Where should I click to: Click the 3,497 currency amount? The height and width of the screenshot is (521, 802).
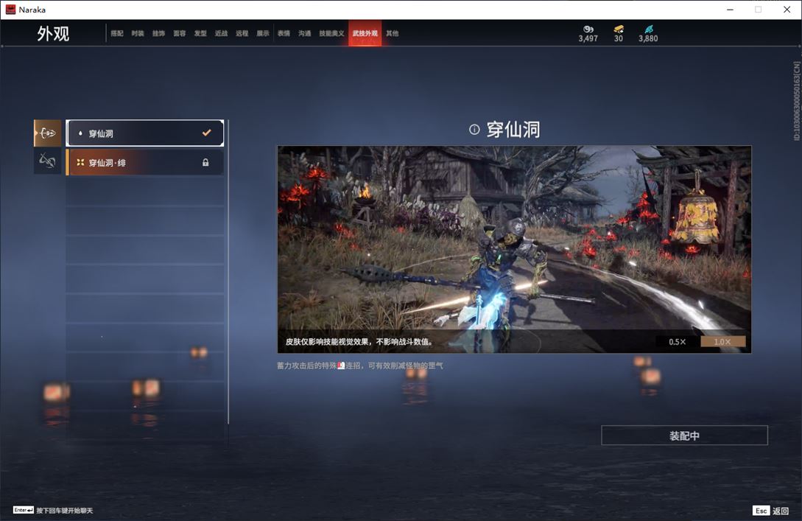[x=588, y=38]
